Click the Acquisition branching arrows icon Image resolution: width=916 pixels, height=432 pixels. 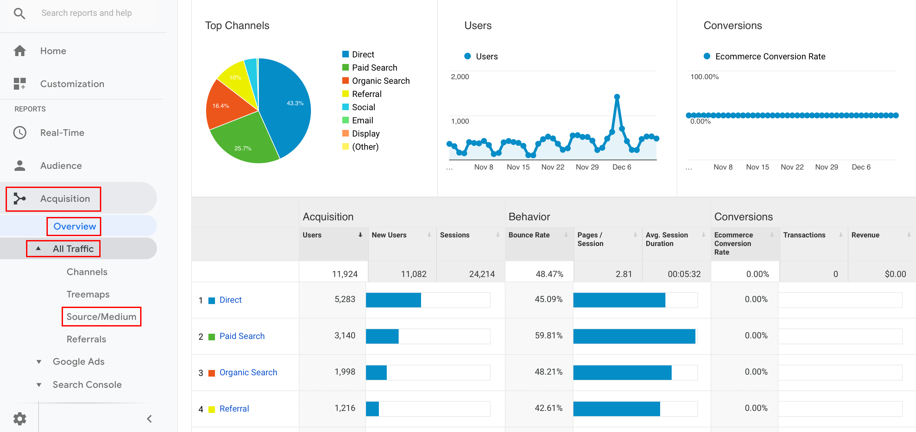click(19, 199)
